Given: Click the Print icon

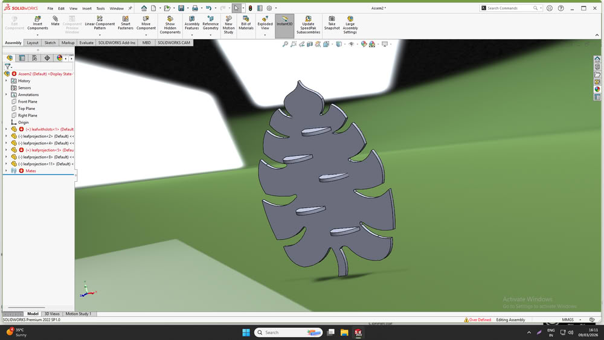Looking at the screenshot, I should click(x=195, y=8).
